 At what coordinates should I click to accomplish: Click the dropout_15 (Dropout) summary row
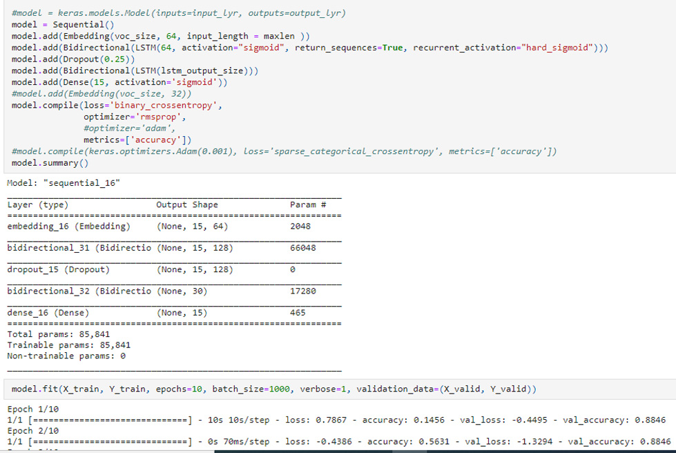coord(58,269)
